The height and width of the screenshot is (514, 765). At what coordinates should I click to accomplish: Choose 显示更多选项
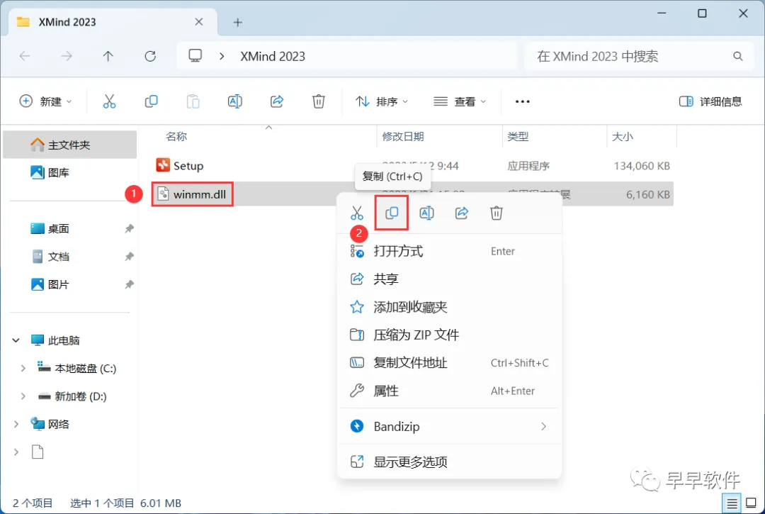click(449, 462)
